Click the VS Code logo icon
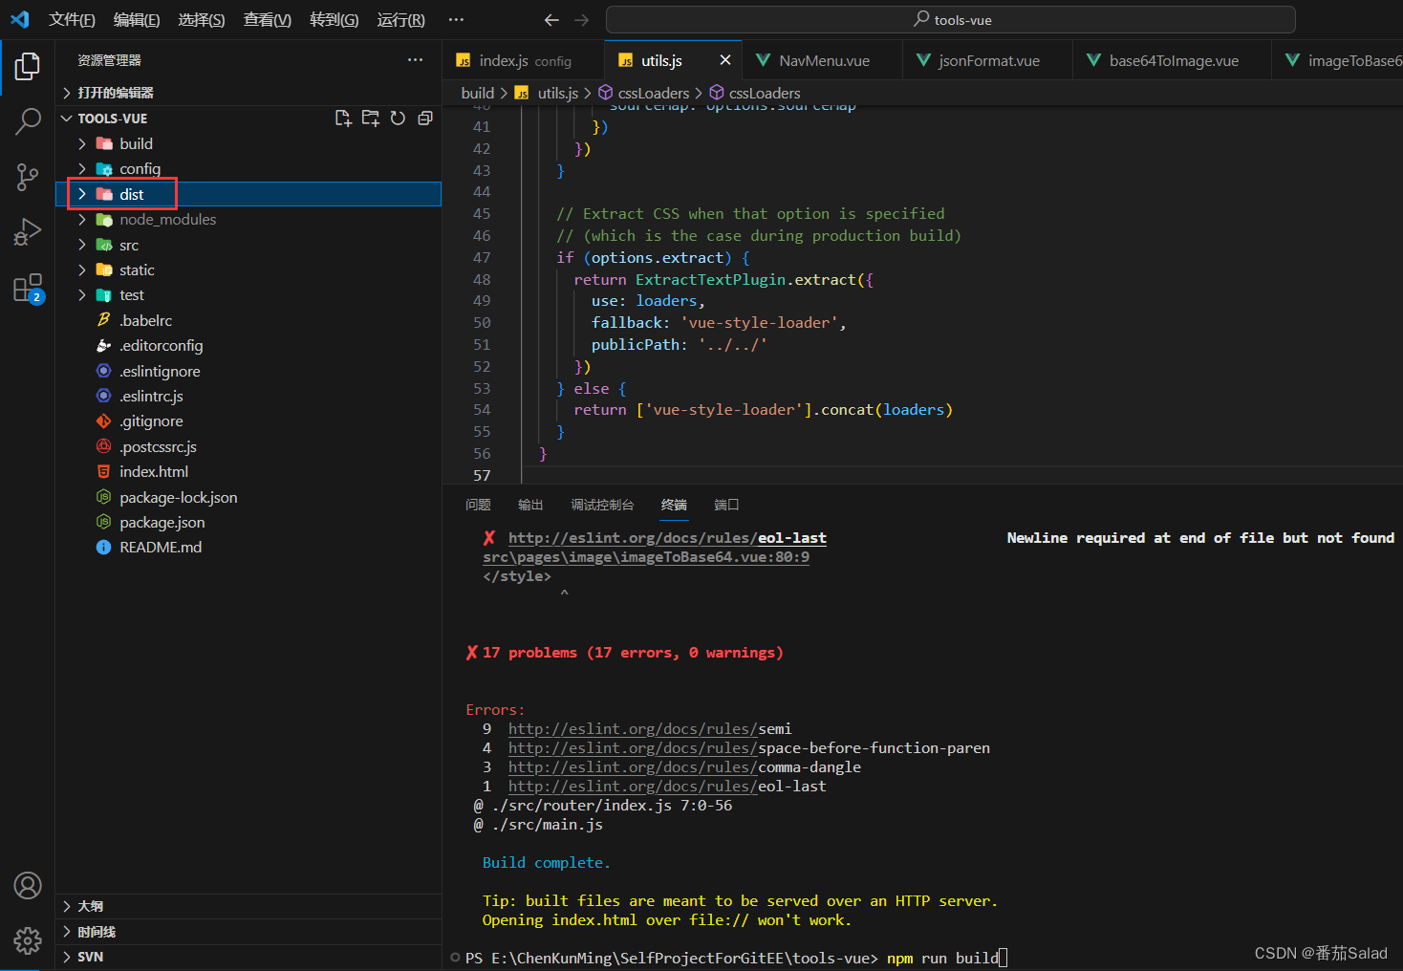 coord(19,19)
